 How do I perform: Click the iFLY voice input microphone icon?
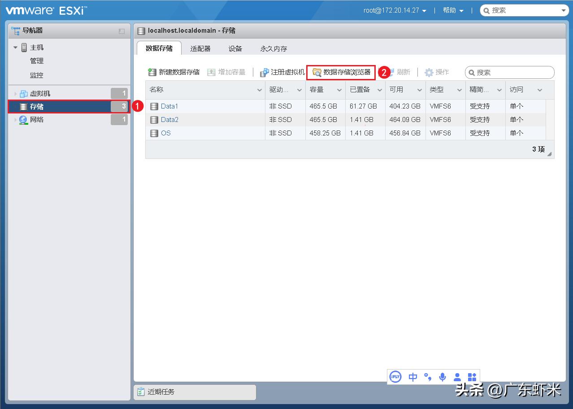tap(443, 377)
